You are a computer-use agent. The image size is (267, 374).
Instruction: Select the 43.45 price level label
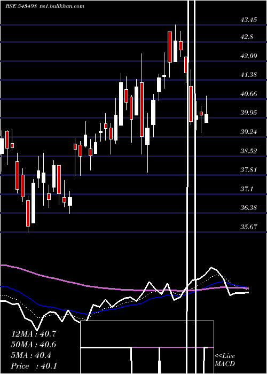(x=249, y=20)
